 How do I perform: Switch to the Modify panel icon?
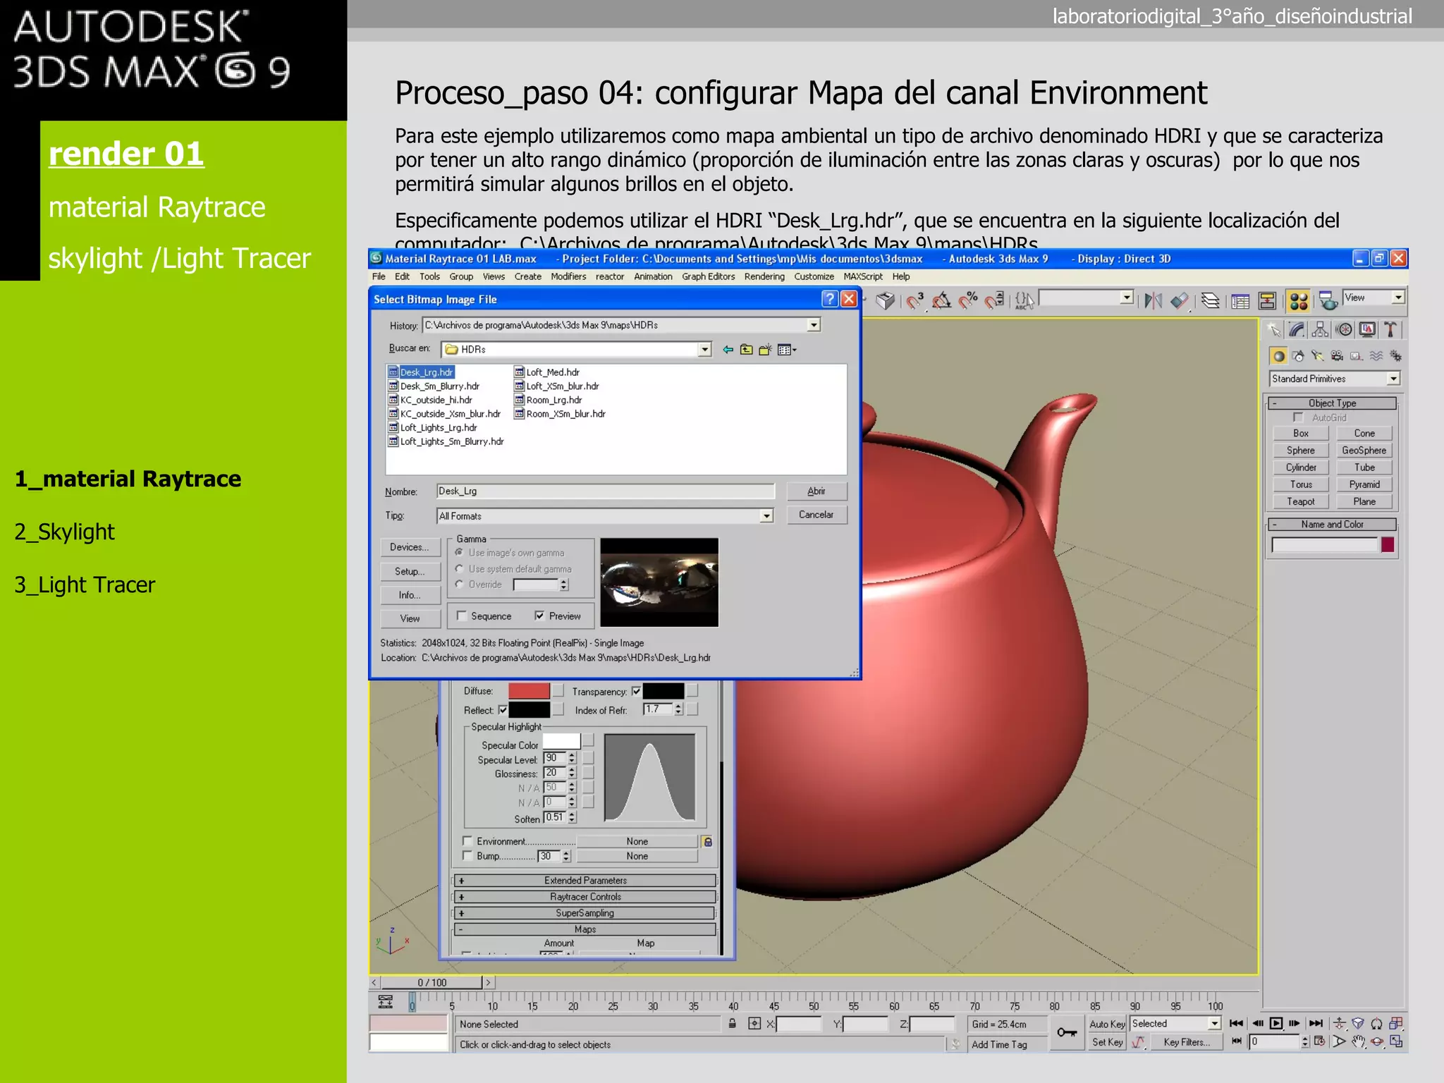[x=1297, y=330]
